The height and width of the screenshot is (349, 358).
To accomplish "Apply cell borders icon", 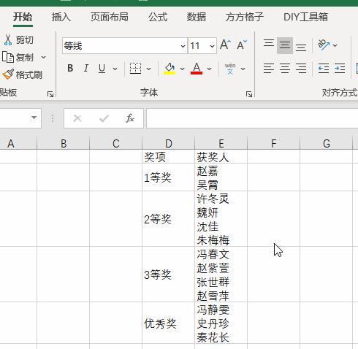I will point(135,69).
